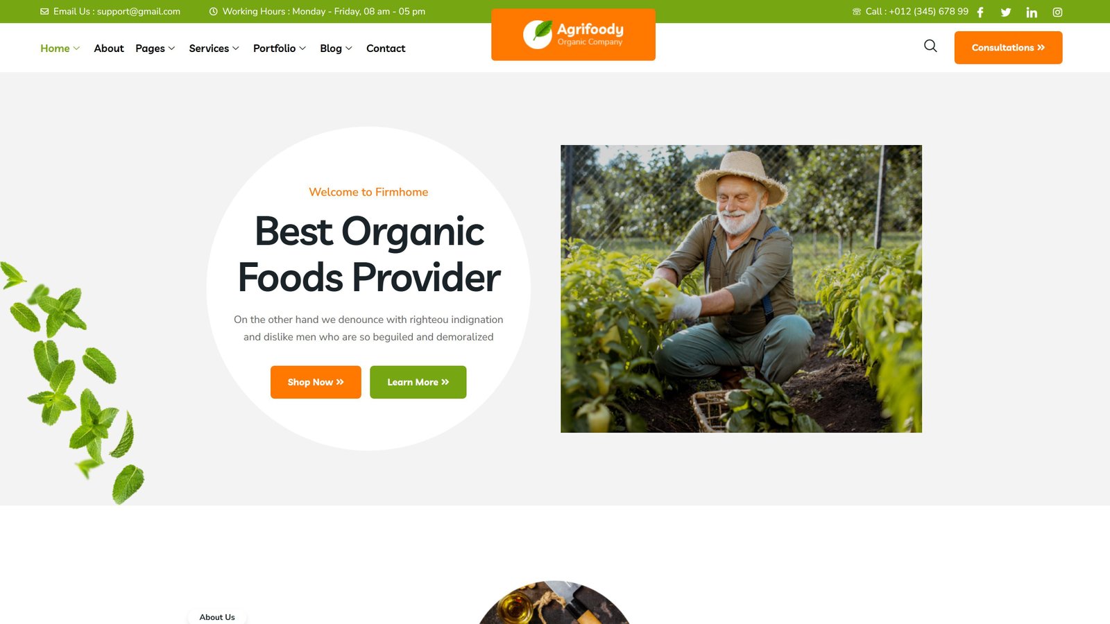Screen dimensions: 1110x624
Task: Open the Contact menu item
Action: point(386,49)
